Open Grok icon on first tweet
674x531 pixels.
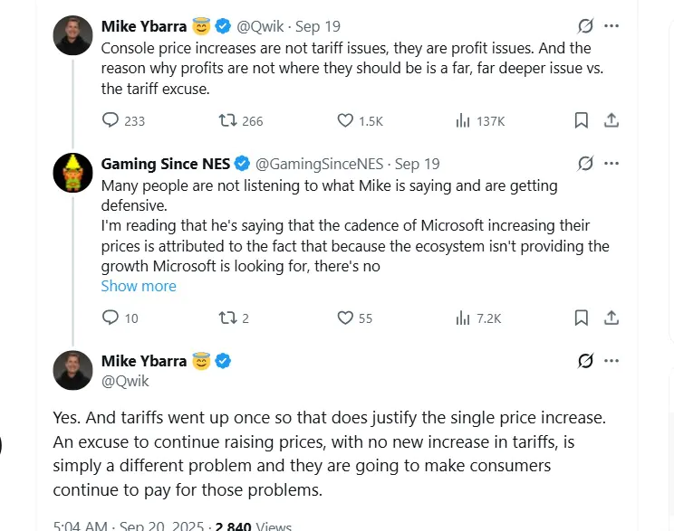point(585,26)
